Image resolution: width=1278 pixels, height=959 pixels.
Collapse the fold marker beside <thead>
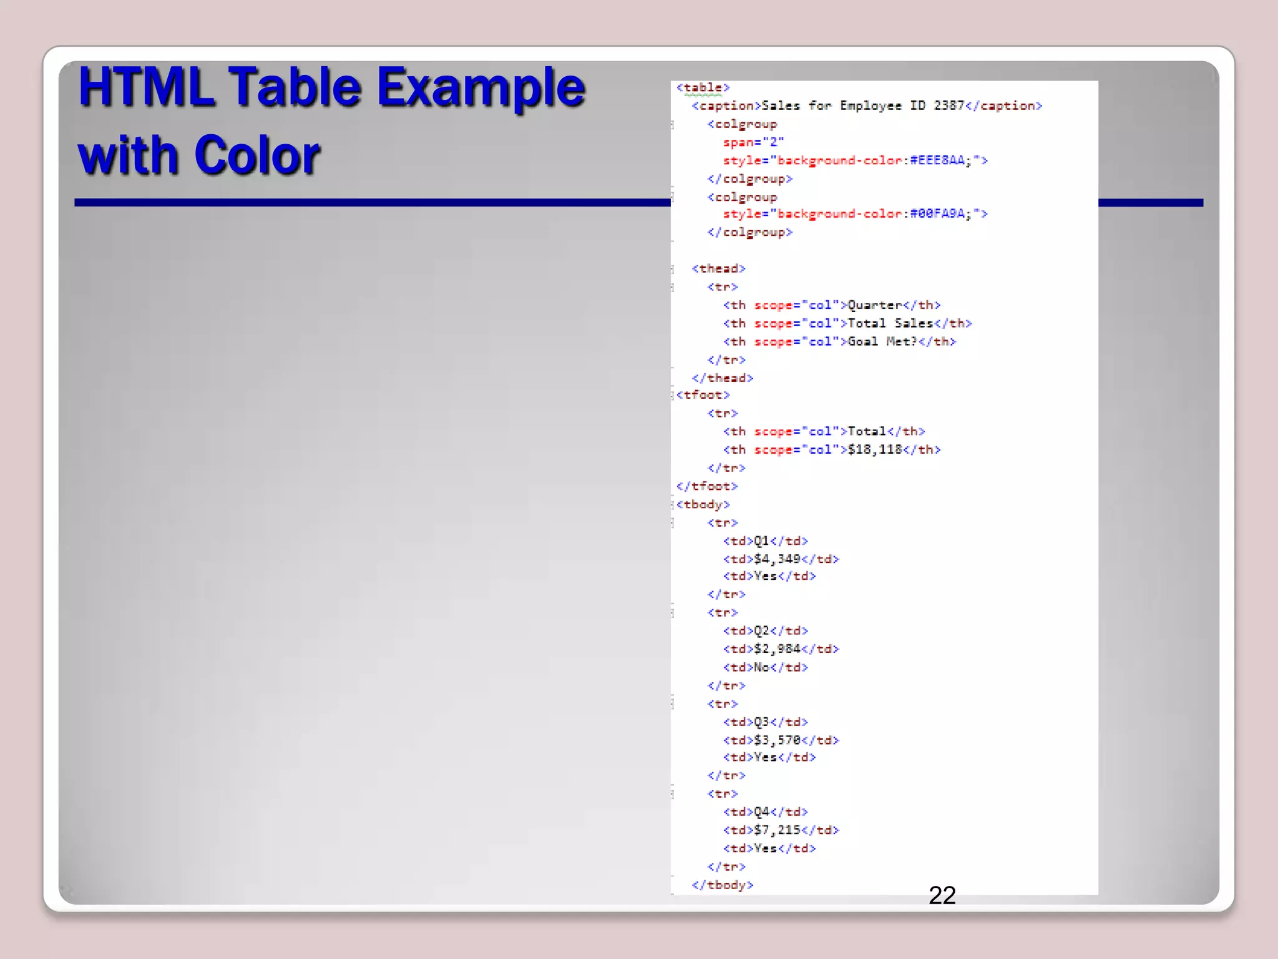click(x=673, y=269)
